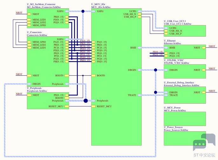Click the External_Debug_Interface.SchDoc file name

[181, 86]
